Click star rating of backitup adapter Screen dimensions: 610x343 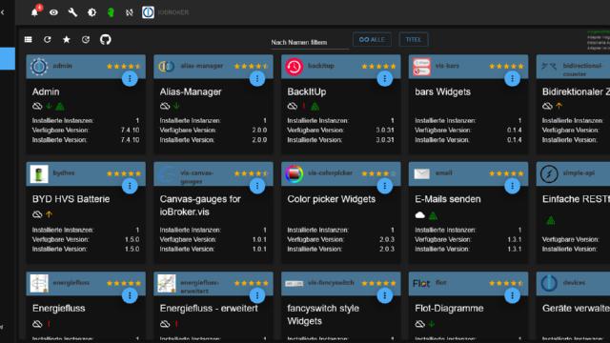tap(379, 67)
